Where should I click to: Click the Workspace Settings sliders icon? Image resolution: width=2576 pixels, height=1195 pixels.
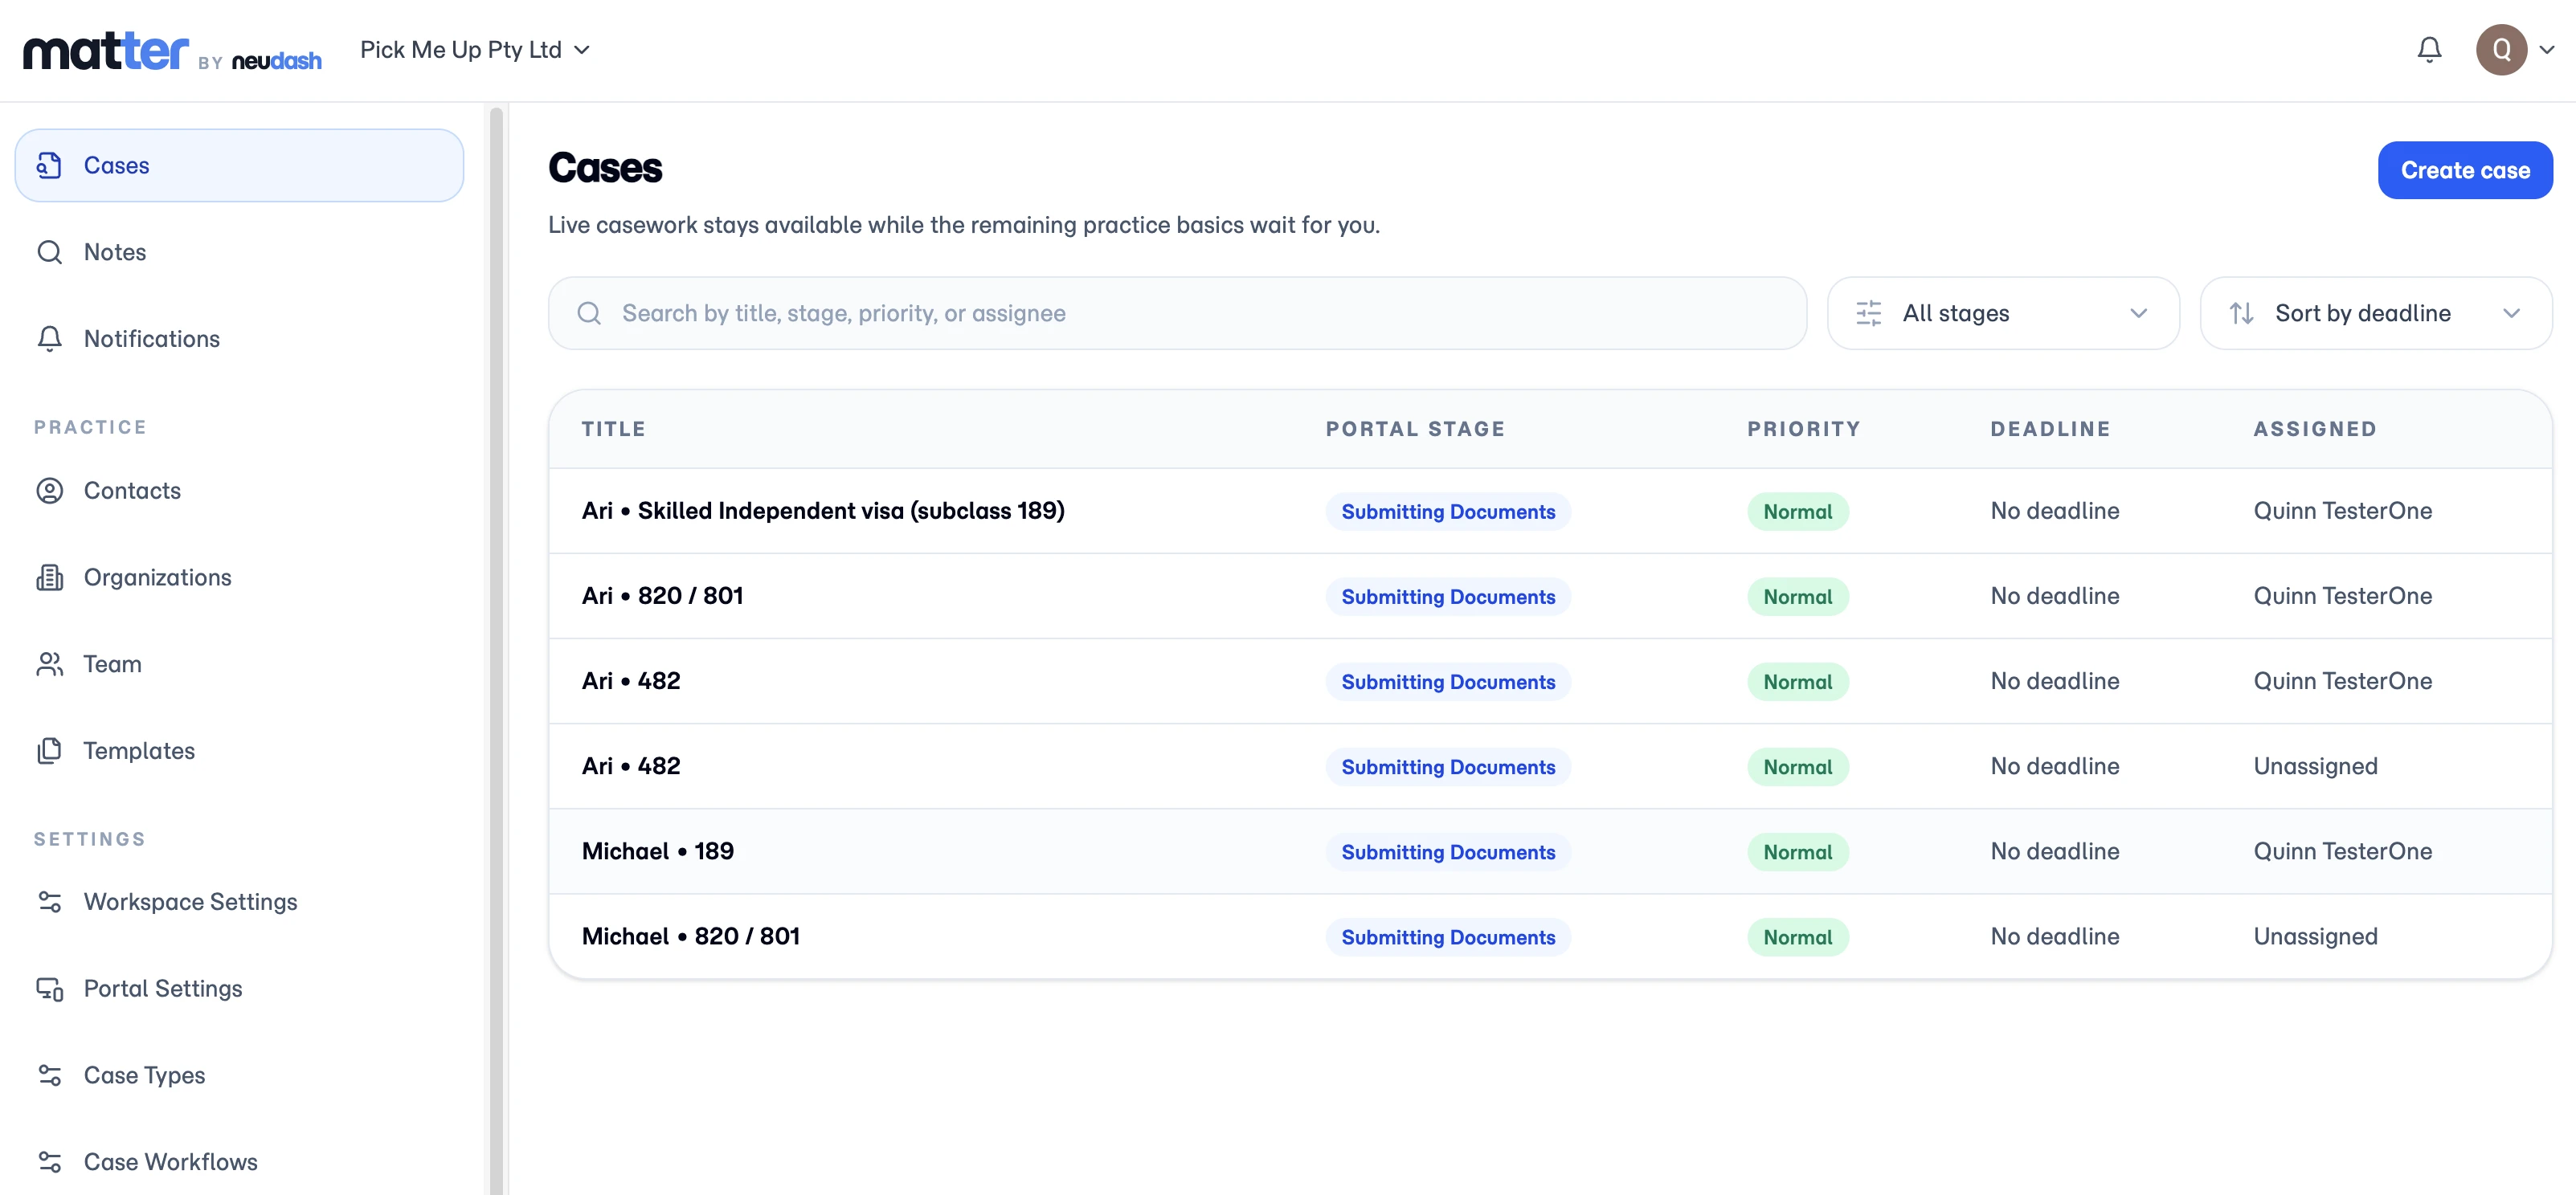pyautogui.click(x=49, y=901)
